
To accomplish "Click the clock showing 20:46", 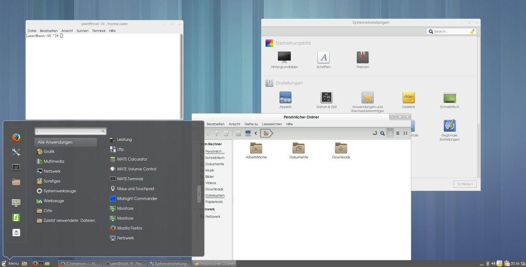I will click(x=515, y=263).
